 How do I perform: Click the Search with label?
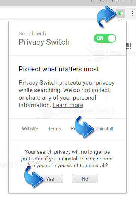(32, 33)
